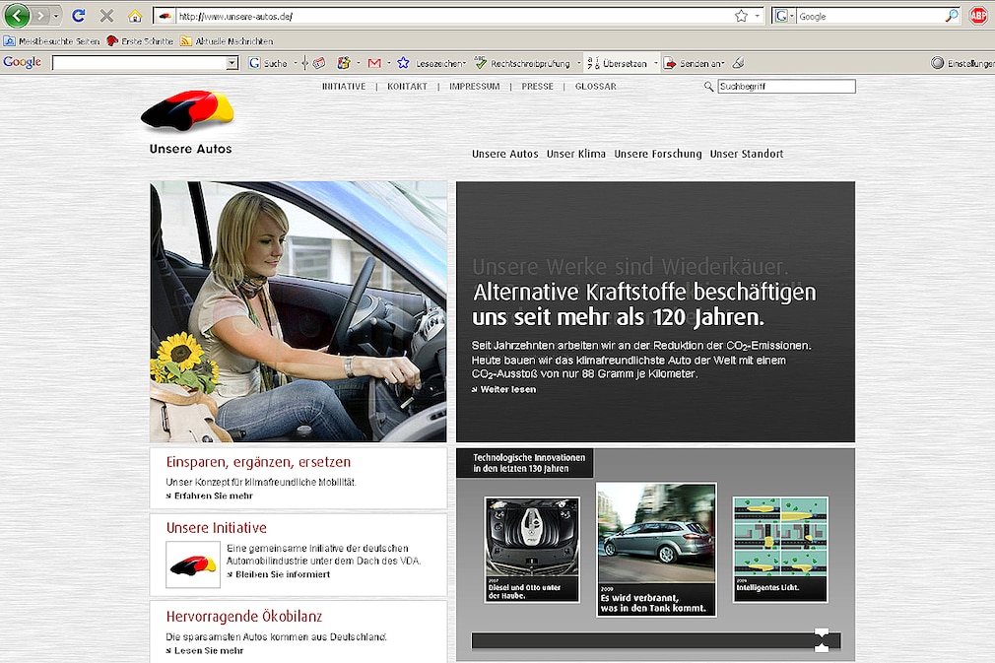Open the PRESSE top menu item

tap(537, 87)
